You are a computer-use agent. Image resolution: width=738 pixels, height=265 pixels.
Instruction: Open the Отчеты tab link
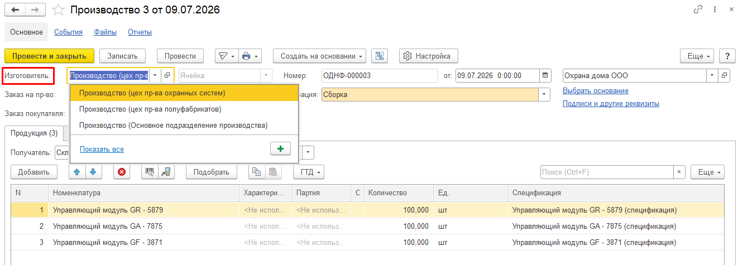[140, 32]
